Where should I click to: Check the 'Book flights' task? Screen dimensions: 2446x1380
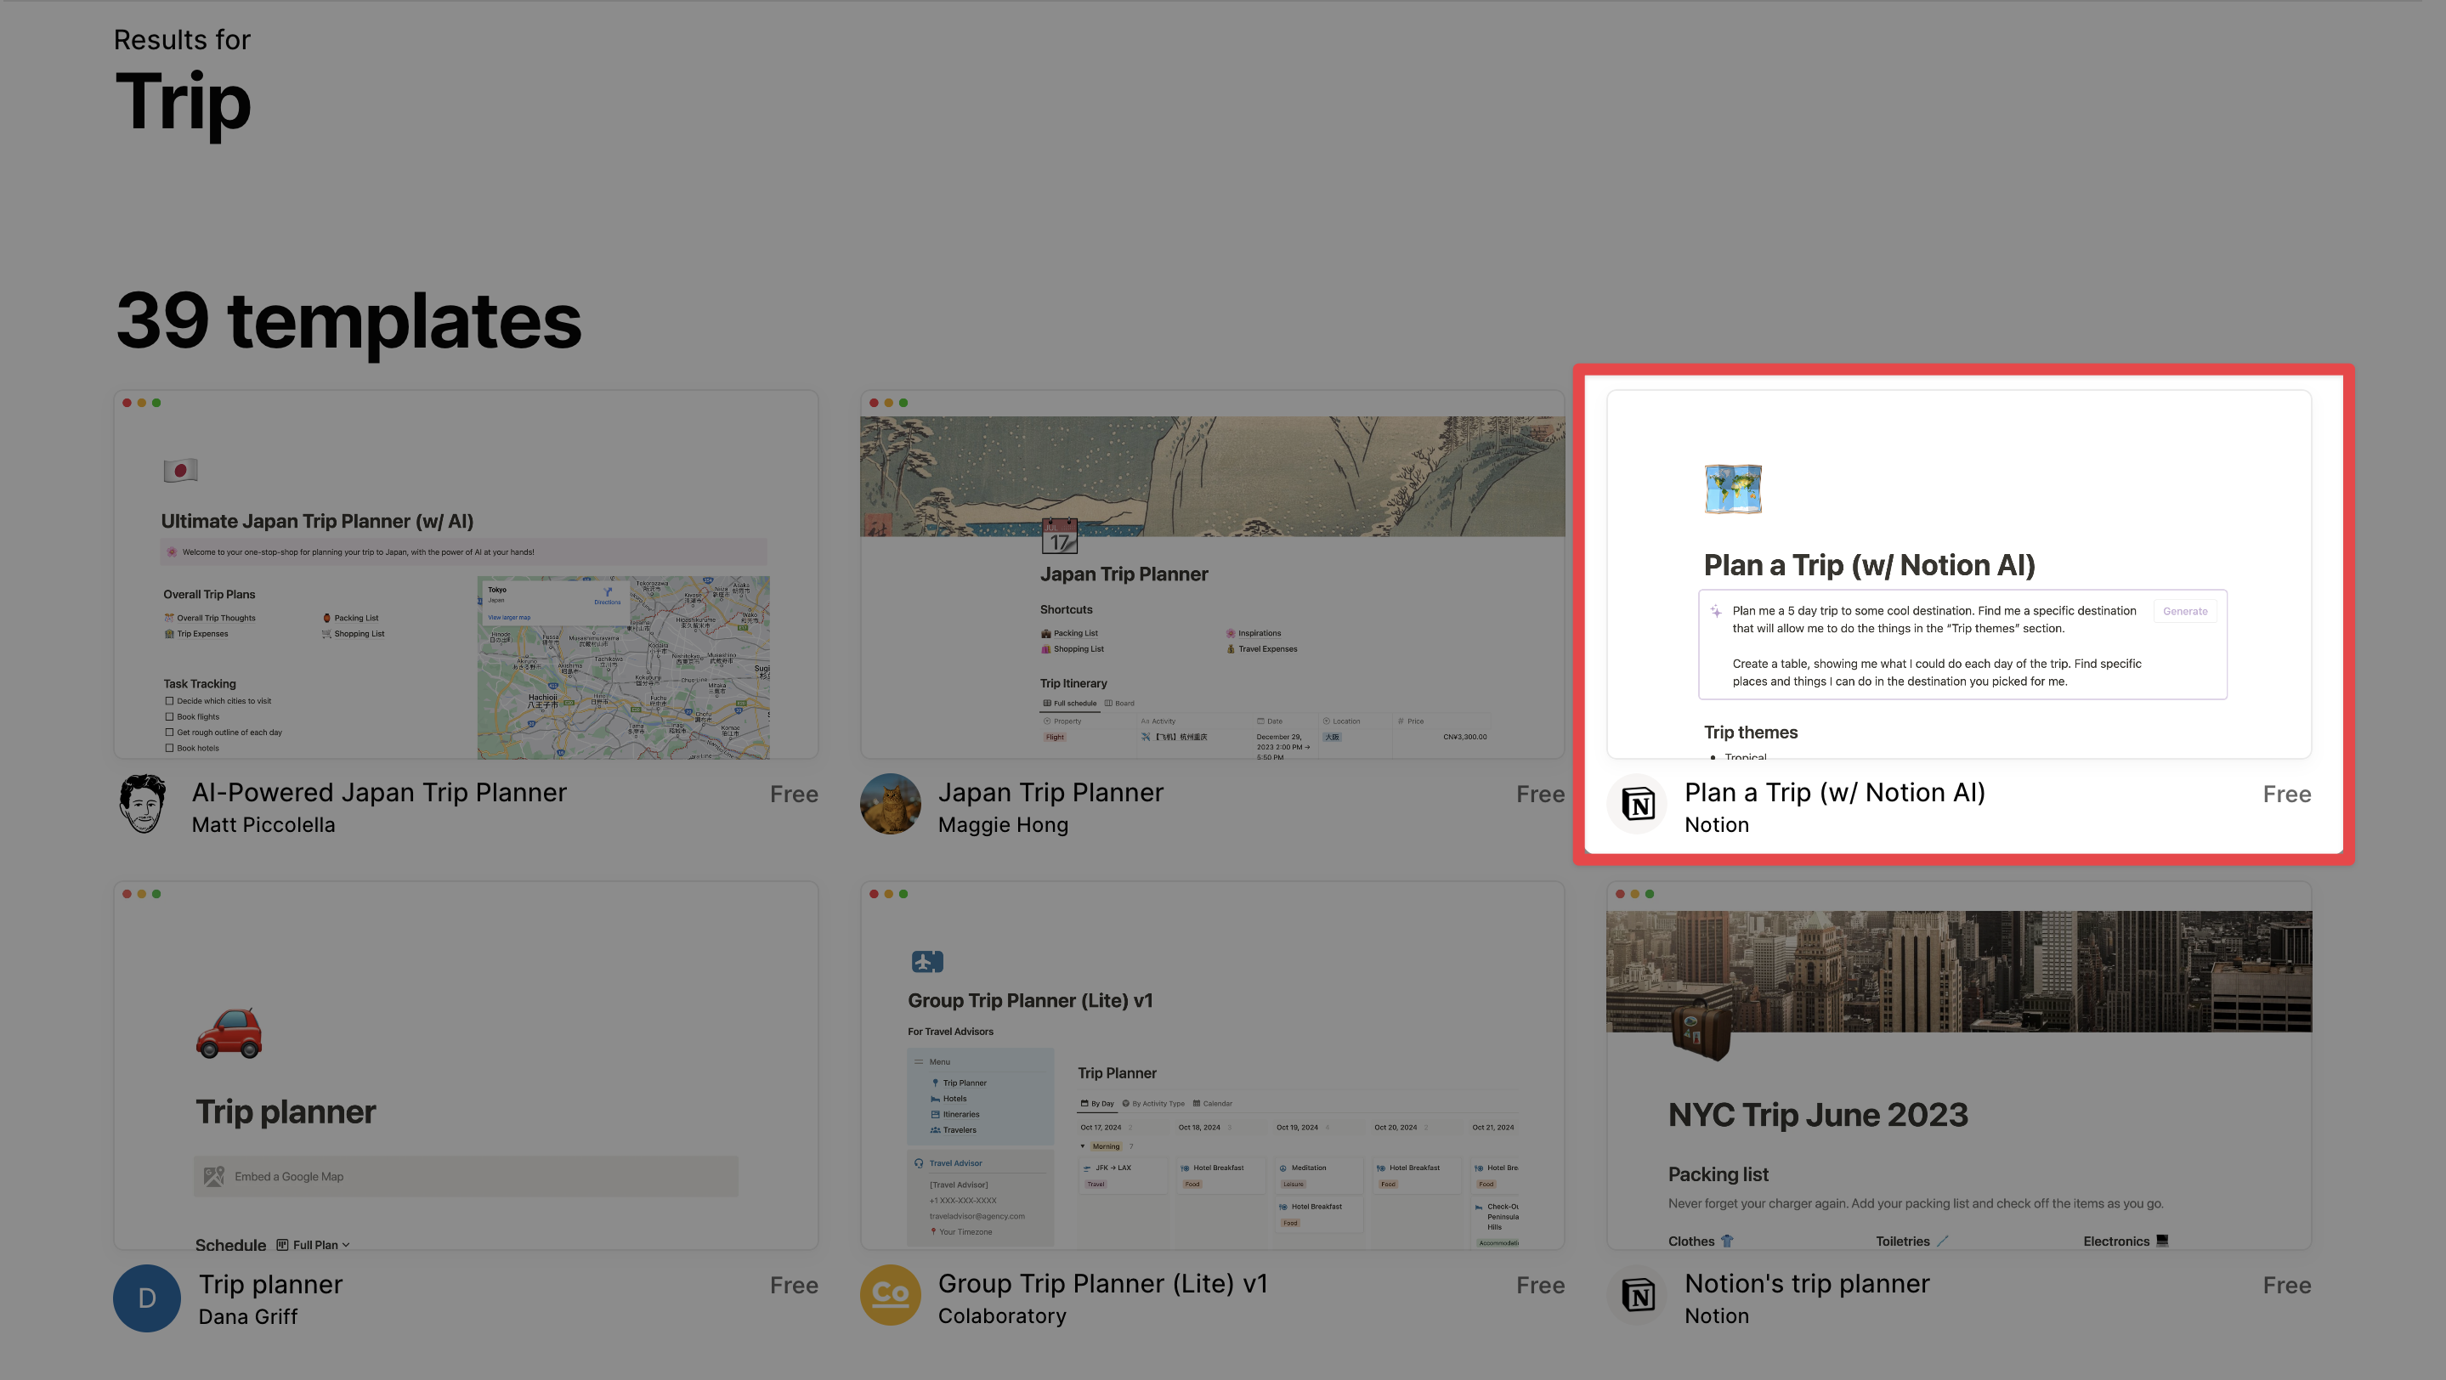click(x=169, y=716)
